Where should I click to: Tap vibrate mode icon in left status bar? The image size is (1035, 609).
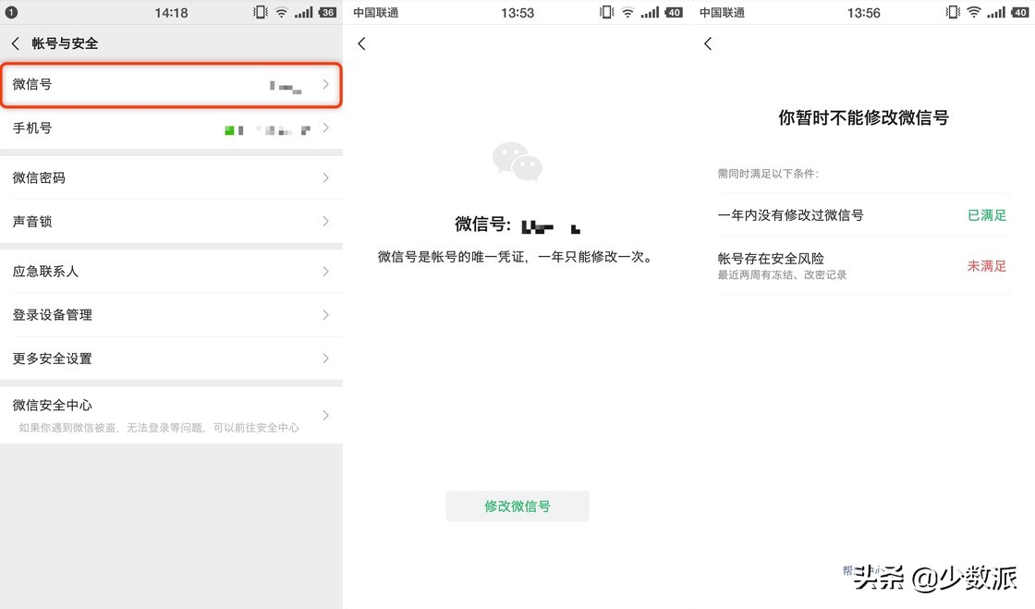click(x=261, y=13)
